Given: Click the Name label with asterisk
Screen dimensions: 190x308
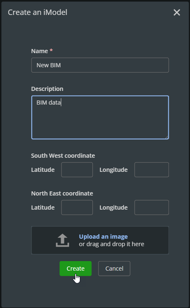Looking at the screenshot, I should [x=42, y=51].
